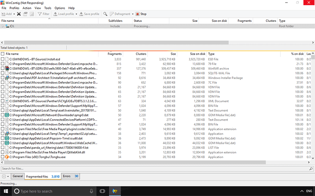Open the File menu
This screenshot has width=315, height=196.
point(4,8)
